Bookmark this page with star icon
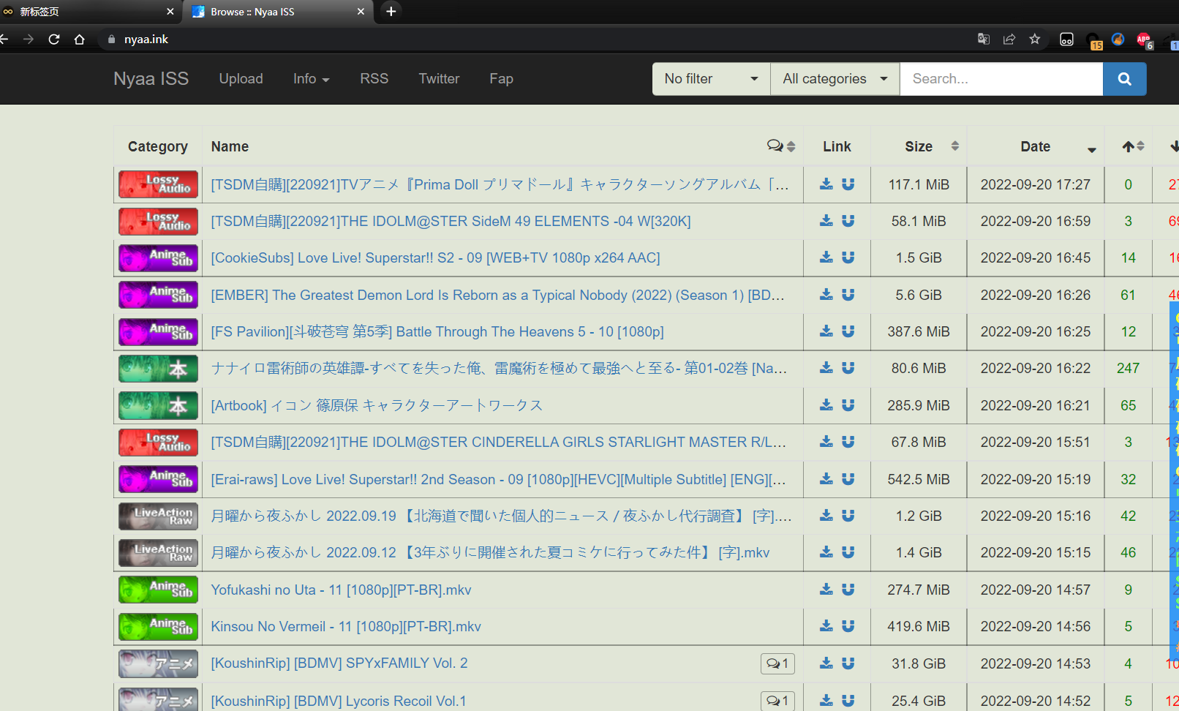The image size is (1179, 711). 1034,39
